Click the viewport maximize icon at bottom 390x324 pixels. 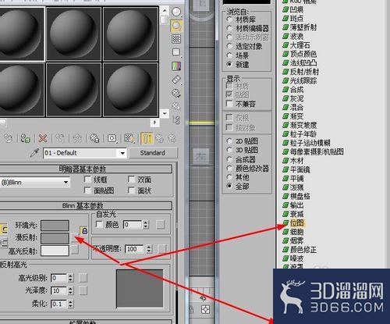coord(205,309)
